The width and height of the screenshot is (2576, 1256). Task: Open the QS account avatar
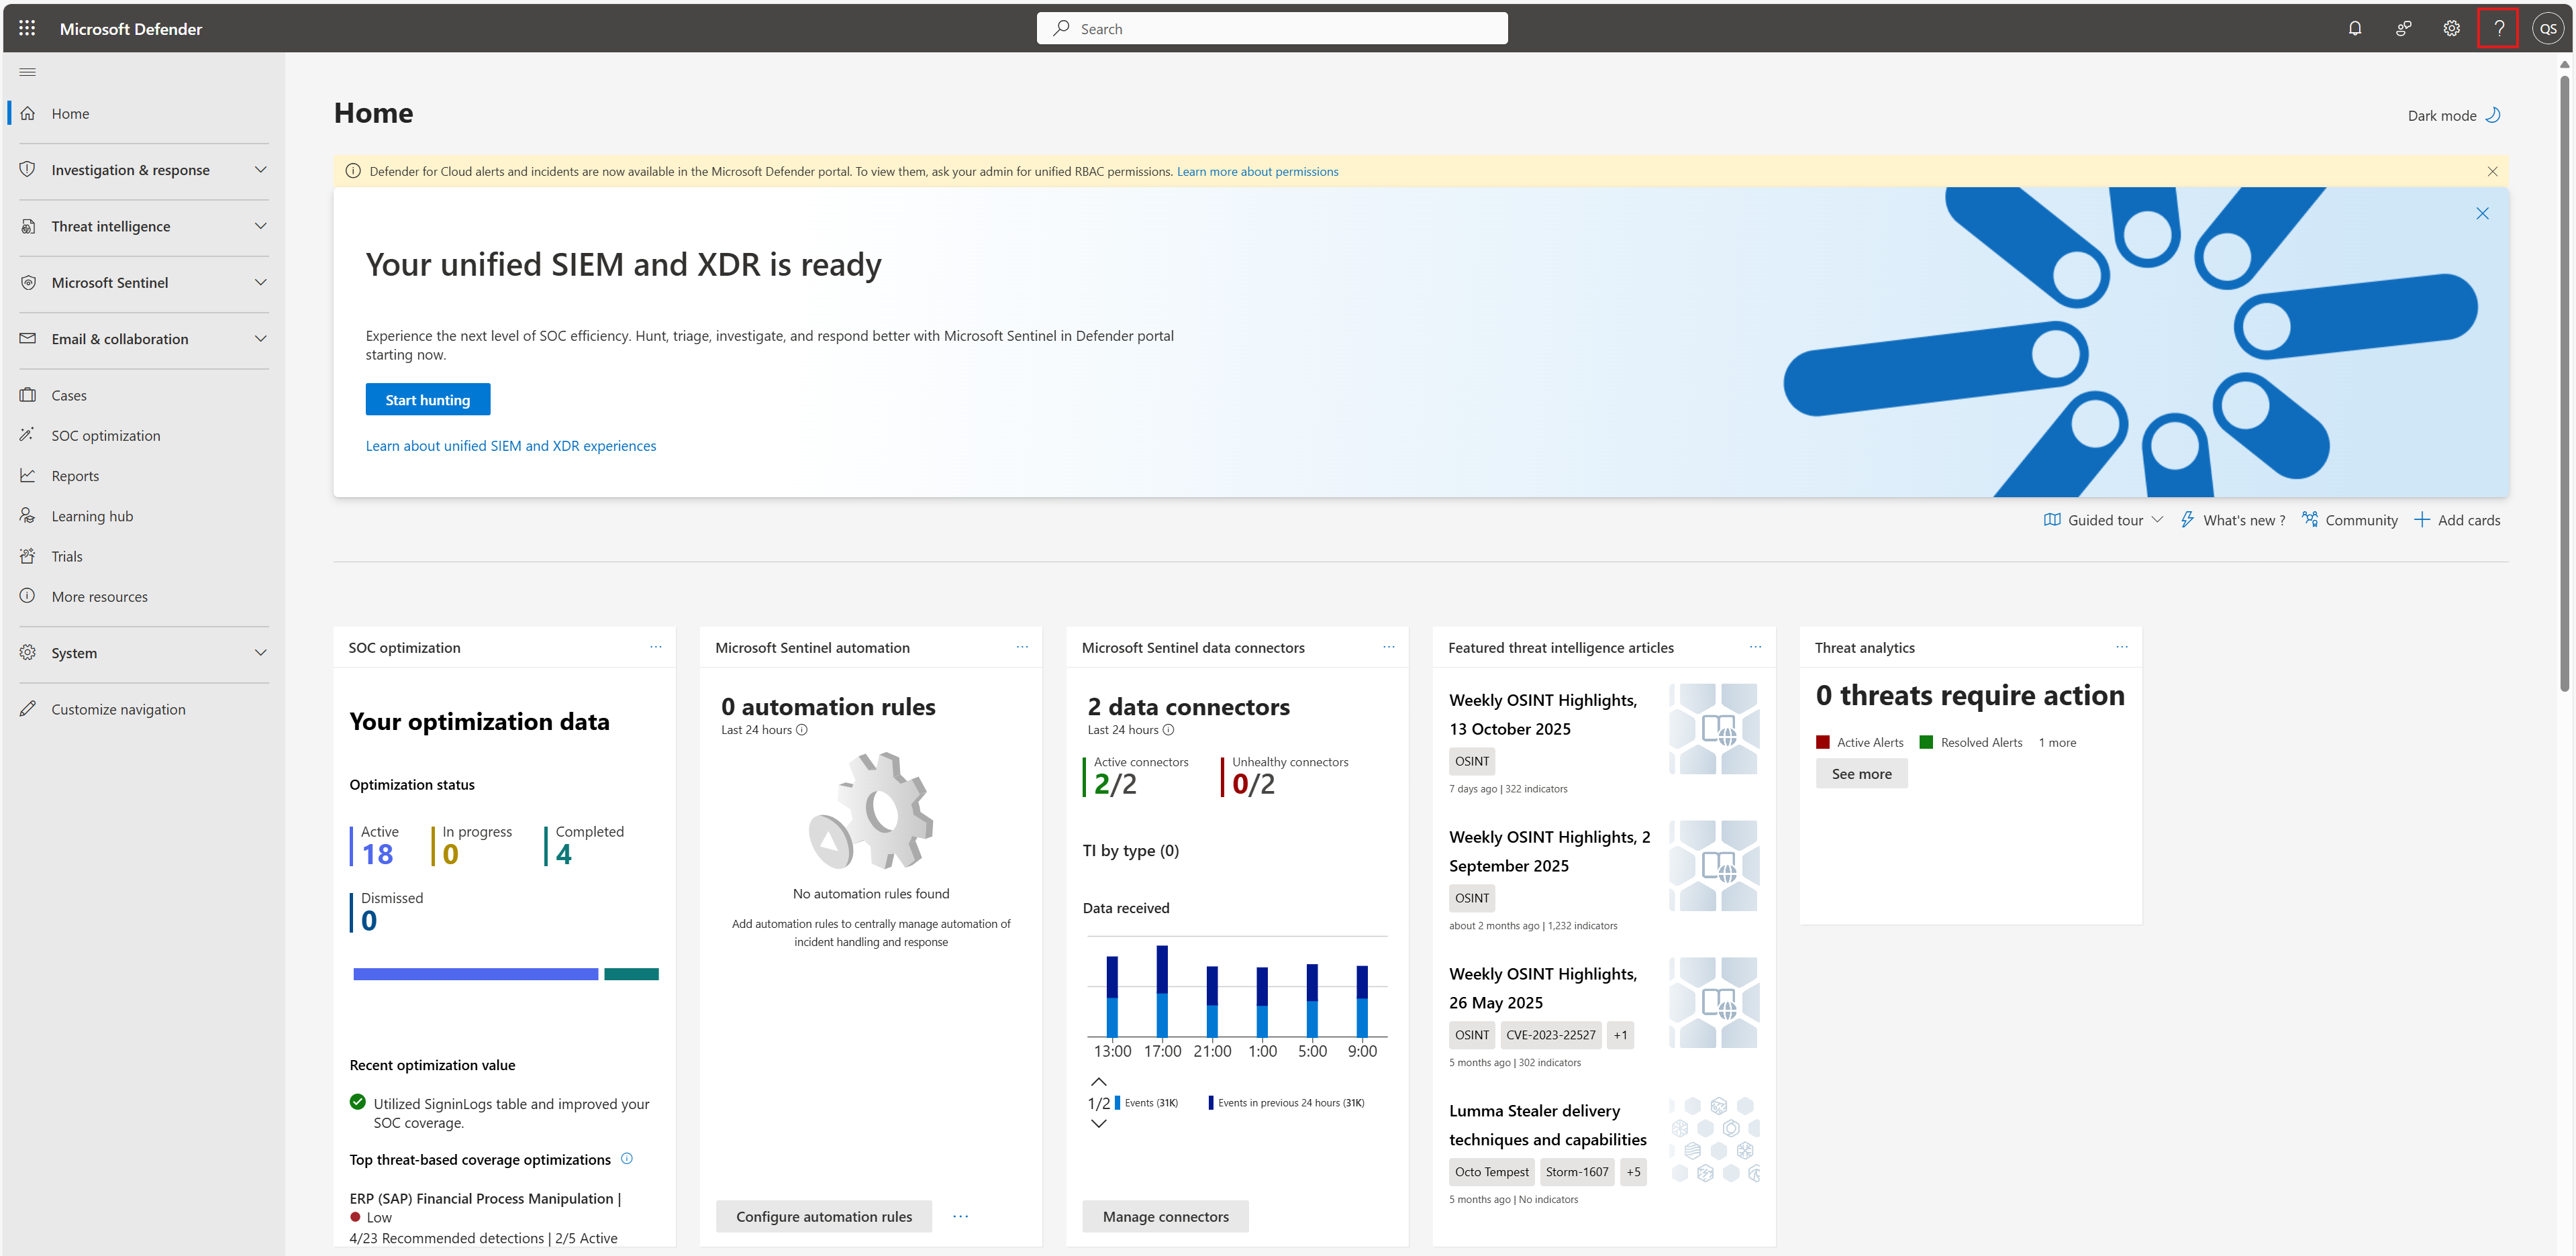(2548, 28)
